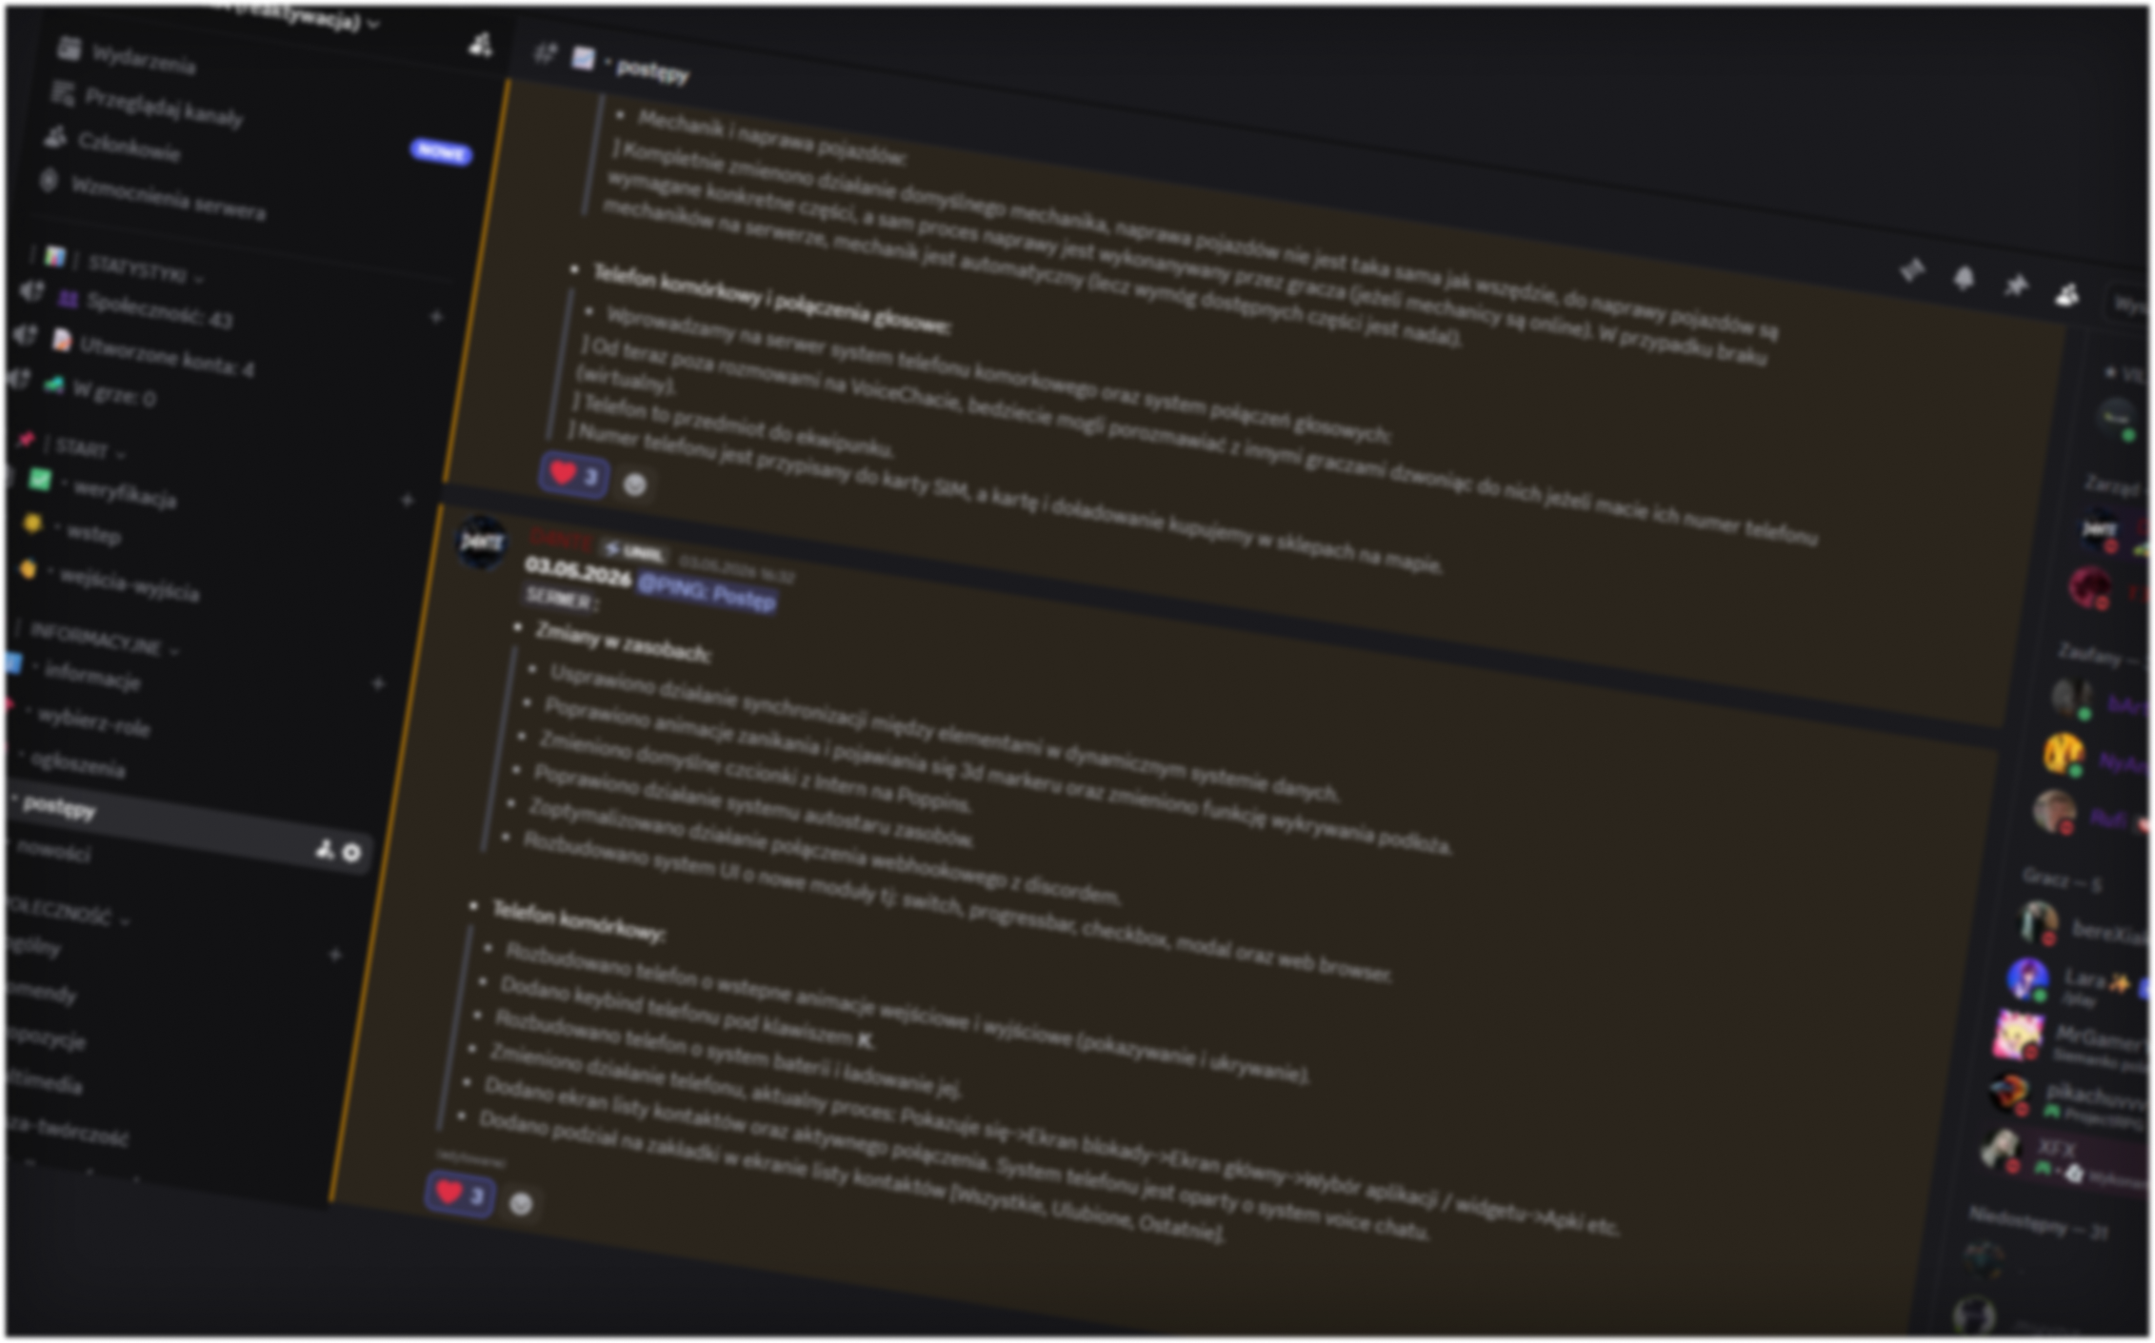Click the "Zmiany w zasobach:" heading text
Viewport: 2155px width, 1343px height.
(623, 642)
